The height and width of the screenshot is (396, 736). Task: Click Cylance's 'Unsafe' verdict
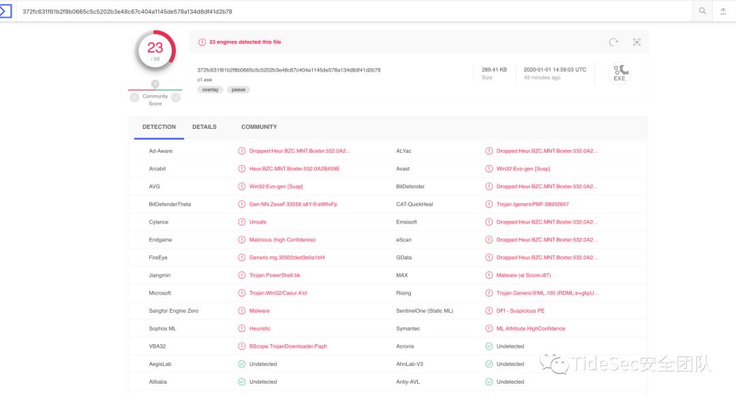click(x=258, y=222)
